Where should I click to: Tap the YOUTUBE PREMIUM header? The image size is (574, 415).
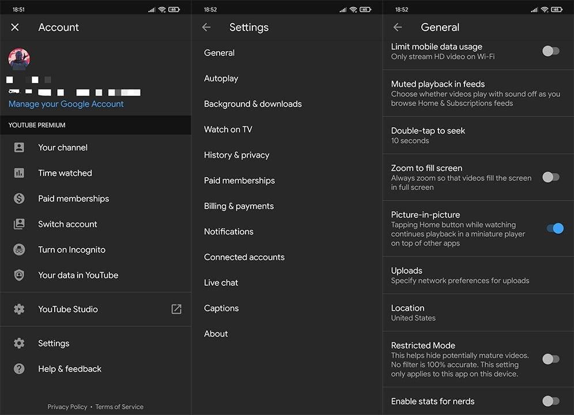click(x=96, y=125)
